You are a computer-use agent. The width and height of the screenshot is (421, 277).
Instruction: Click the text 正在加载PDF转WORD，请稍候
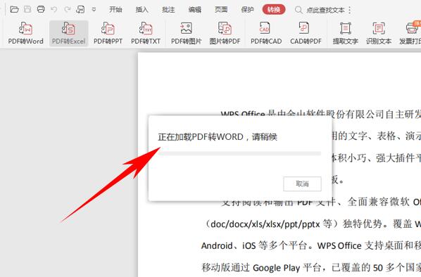[x=218, y=137]
